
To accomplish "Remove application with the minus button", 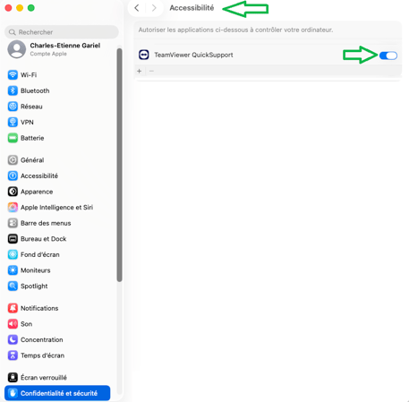I will 151,71.
